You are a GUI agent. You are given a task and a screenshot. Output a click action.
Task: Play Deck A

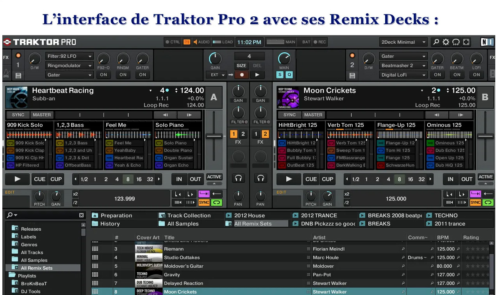18,179
